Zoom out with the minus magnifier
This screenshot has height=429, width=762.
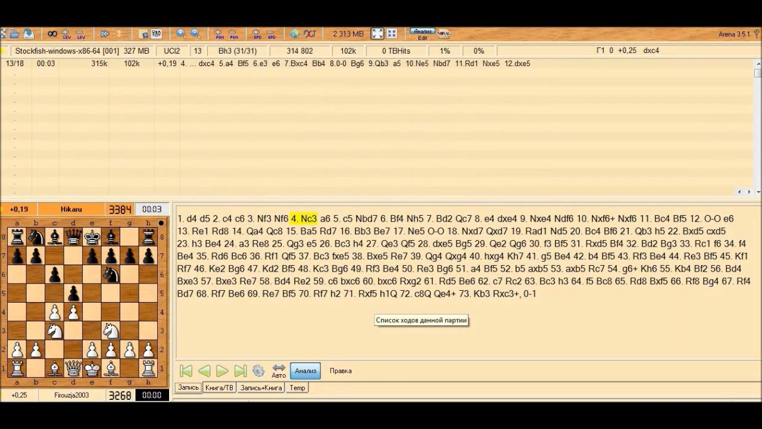coord(195,34)
